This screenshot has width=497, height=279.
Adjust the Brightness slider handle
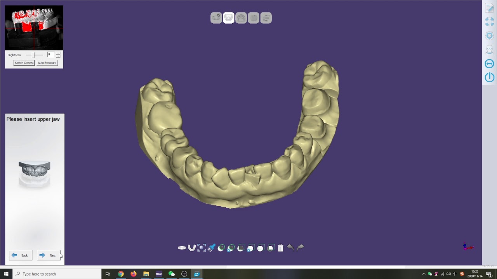click(33, 55)
